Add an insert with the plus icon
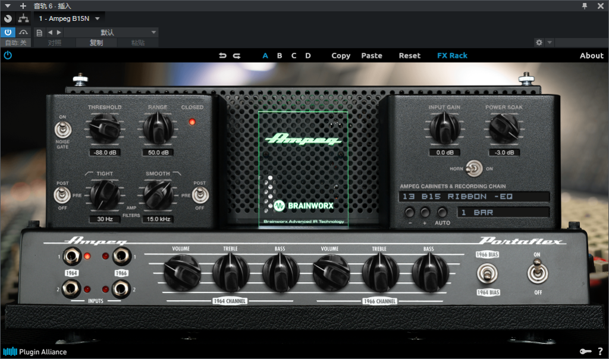 coord(23,6)
